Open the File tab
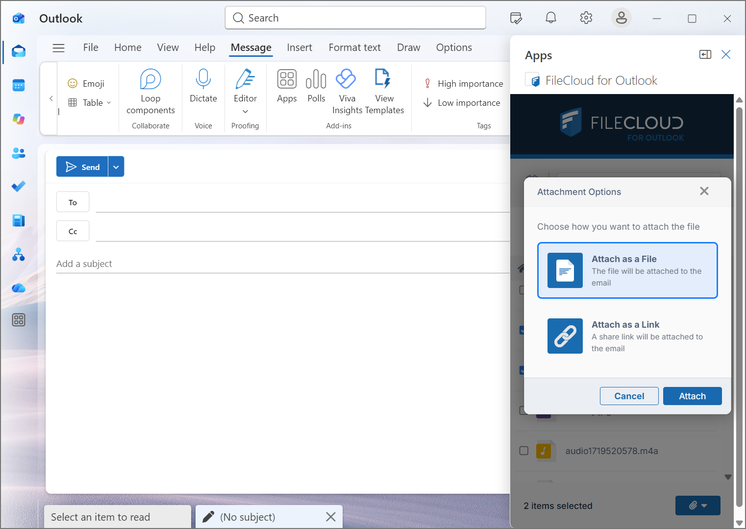 91,48
